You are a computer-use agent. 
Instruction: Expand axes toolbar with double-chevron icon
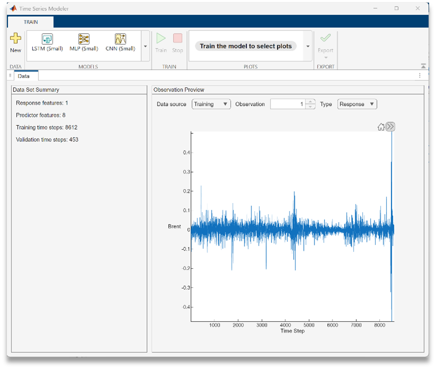tap(390, 127)
